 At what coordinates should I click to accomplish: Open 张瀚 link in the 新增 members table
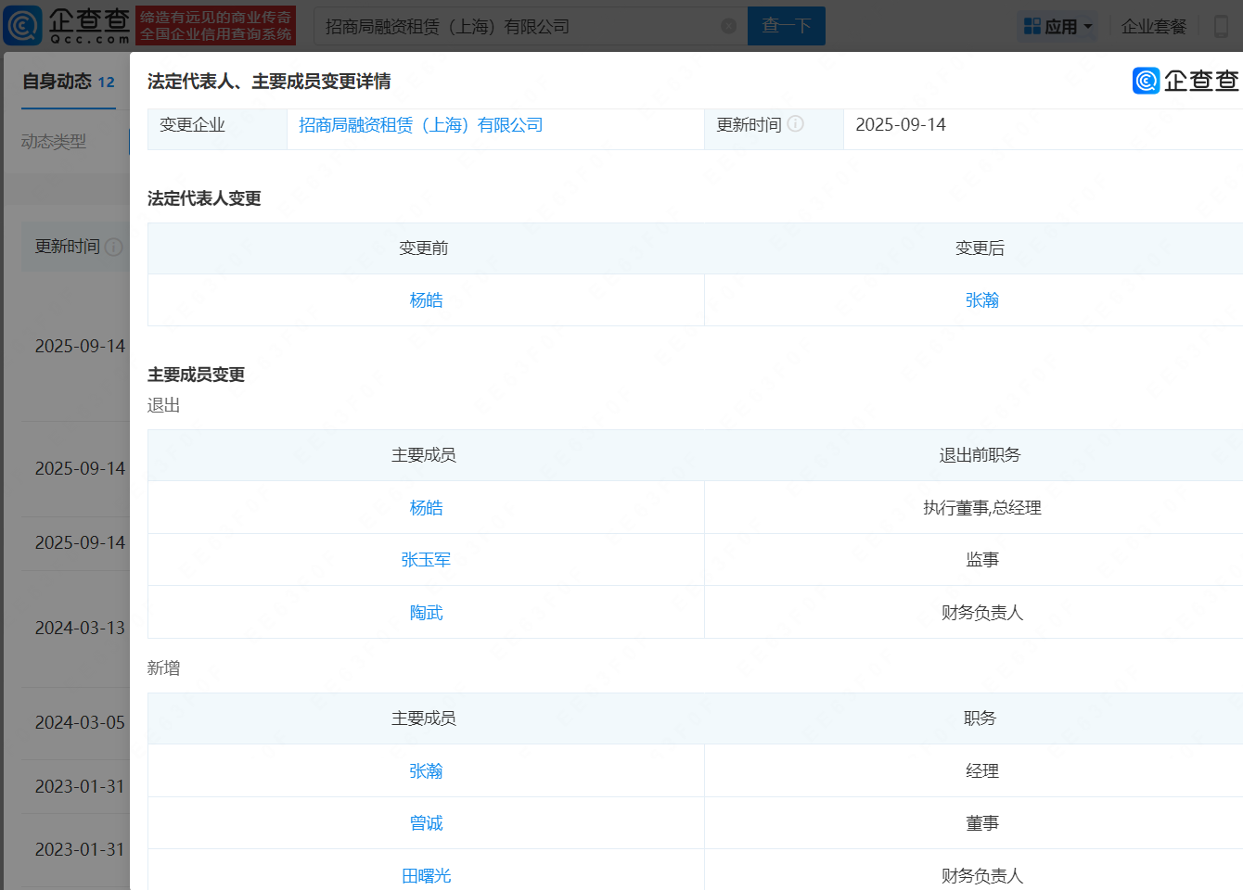tap(426, 771)
